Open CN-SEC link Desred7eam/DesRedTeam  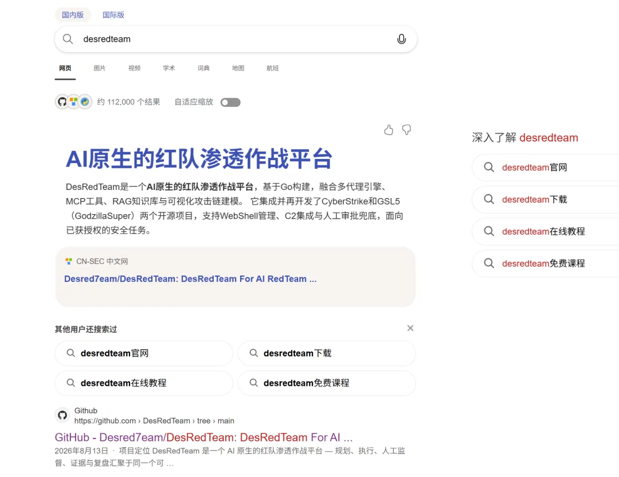[x=190, y=279]
